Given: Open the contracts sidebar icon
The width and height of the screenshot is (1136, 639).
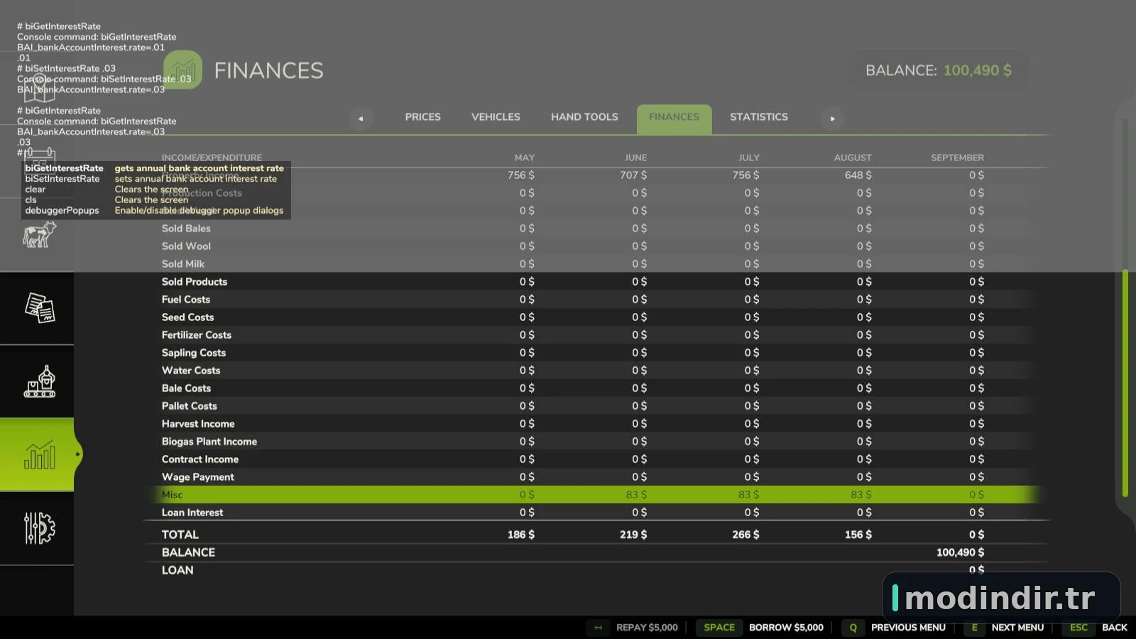Looking at the screenshot, I should pyautogui.click(x=40, y=308).
